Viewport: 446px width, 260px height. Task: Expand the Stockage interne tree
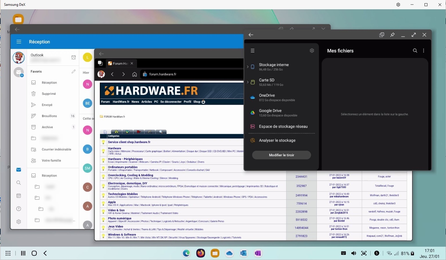[x=248, y=67]
